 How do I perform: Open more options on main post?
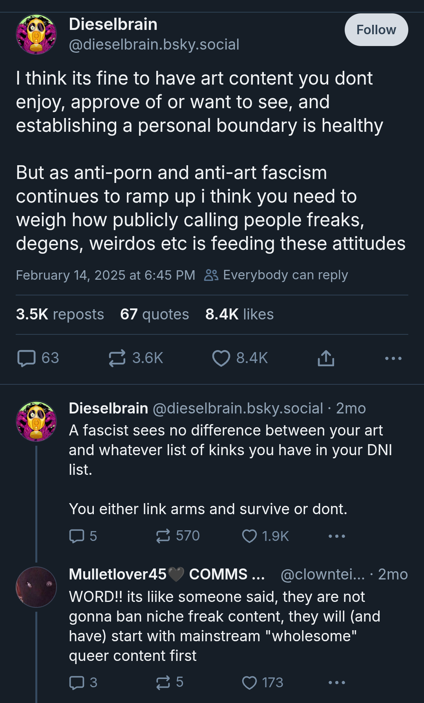pos(393,358)
